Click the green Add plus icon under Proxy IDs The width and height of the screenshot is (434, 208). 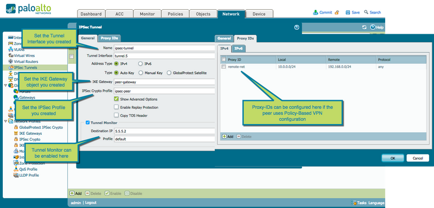pyautogui.click(x=225, y=136)
